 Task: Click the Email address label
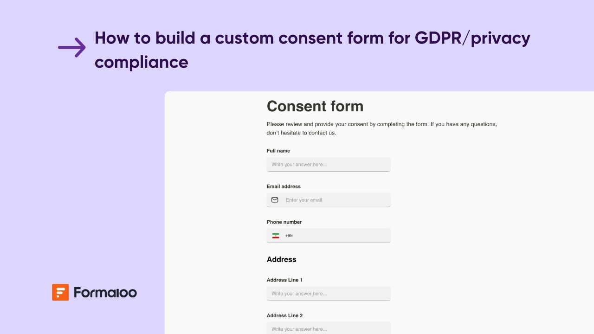(x=284, y=186)
